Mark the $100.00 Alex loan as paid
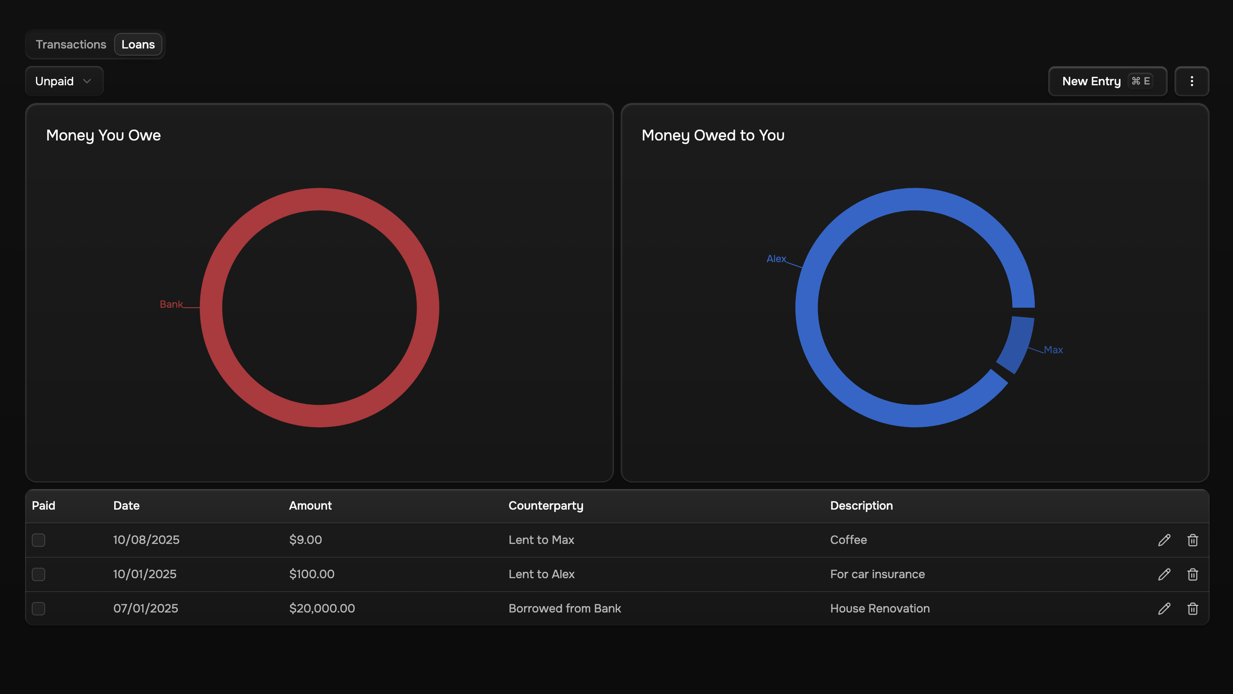 [38, 574]
